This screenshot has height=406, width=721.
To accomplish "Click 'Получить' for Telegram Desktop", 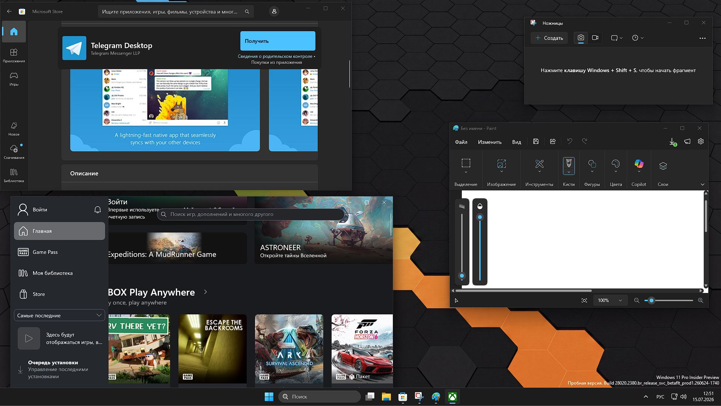I will (x=278, y=41).
